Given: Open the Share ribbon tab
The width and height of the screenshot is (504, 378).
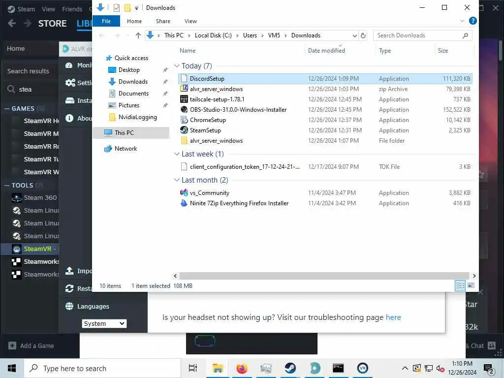Looking at the screenshot, I should point(163,21).
